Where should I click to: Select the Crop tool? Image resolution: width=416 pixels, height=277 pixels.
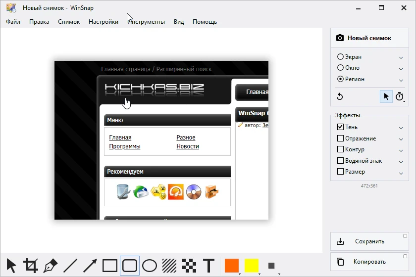click(x=31, y=266)
